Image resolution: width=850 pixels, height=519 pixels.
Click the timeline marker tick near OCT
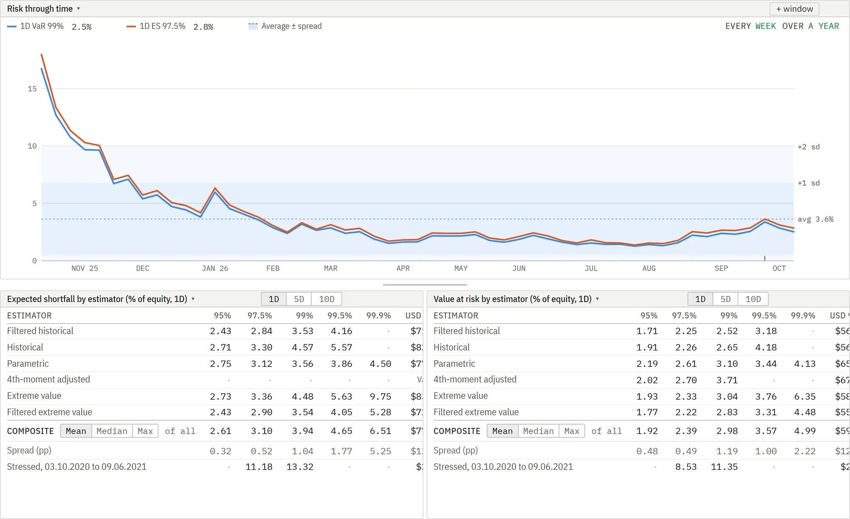pyautogui.click(x=765, y=258)
